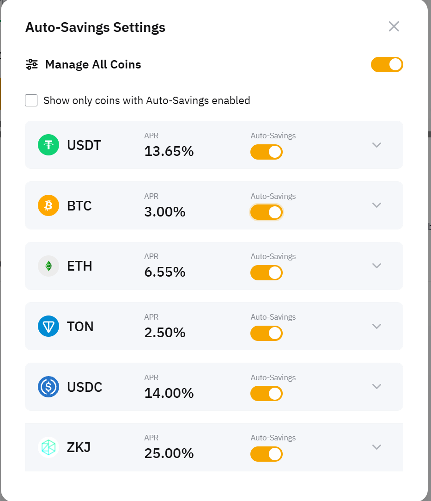Viewport: 431px width, 501px height.
Task: Check 'Show only coins with Auto-Savings enabled'
Action: click(31, 100)
